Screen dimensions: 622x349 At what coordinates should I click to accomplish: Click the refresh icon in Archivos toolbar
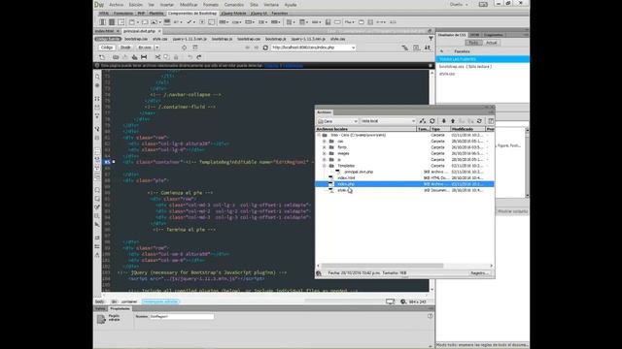[x=432, y=121]
